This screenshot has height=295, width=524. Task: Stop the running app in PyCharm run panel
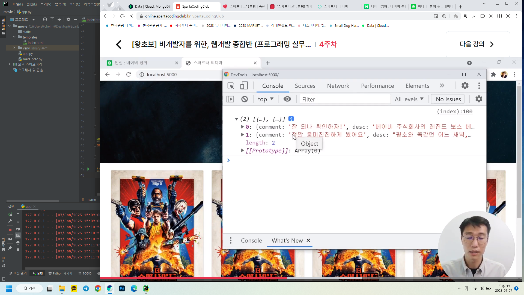click(10, 230)
